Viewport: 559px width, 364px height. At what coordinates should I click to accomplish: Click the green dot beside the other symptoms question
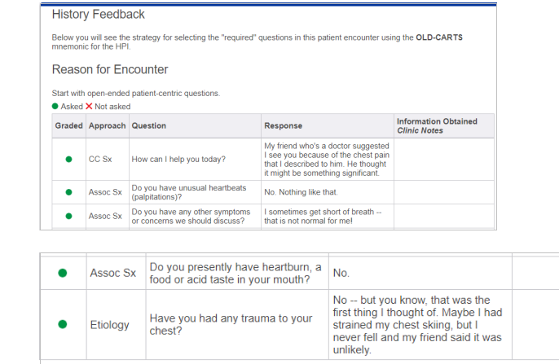click(68, 216)
